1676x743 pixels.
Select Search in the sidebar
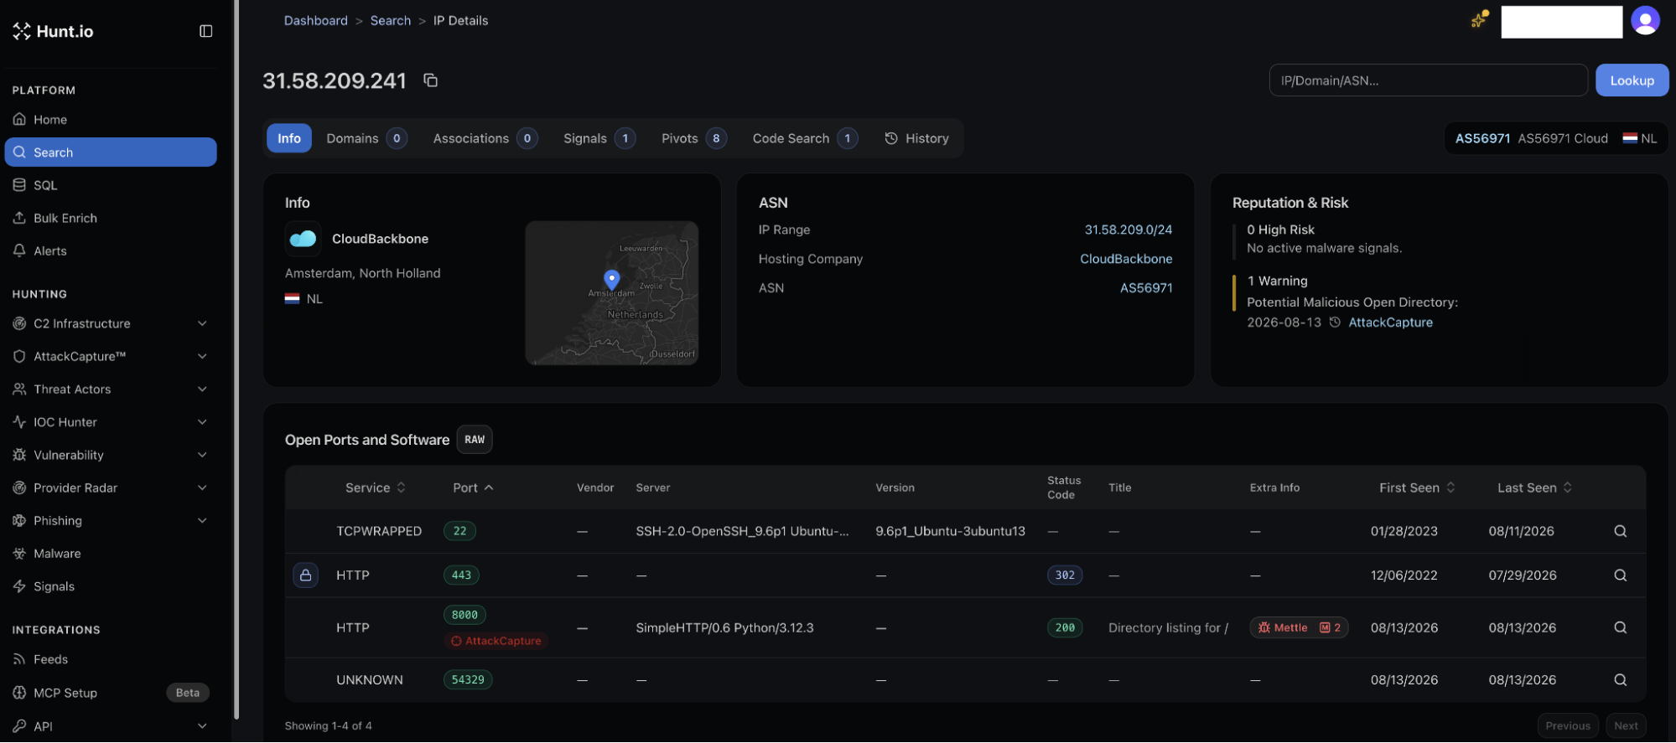tap(111, 152)
